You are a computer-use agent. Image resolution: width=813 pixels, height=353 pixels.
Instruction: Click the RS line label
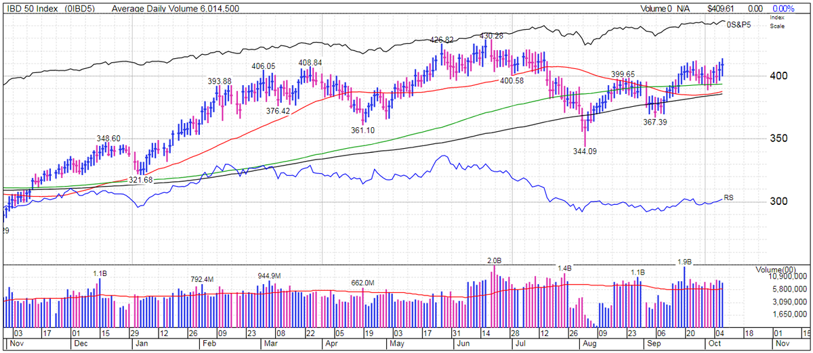[730, 197]
